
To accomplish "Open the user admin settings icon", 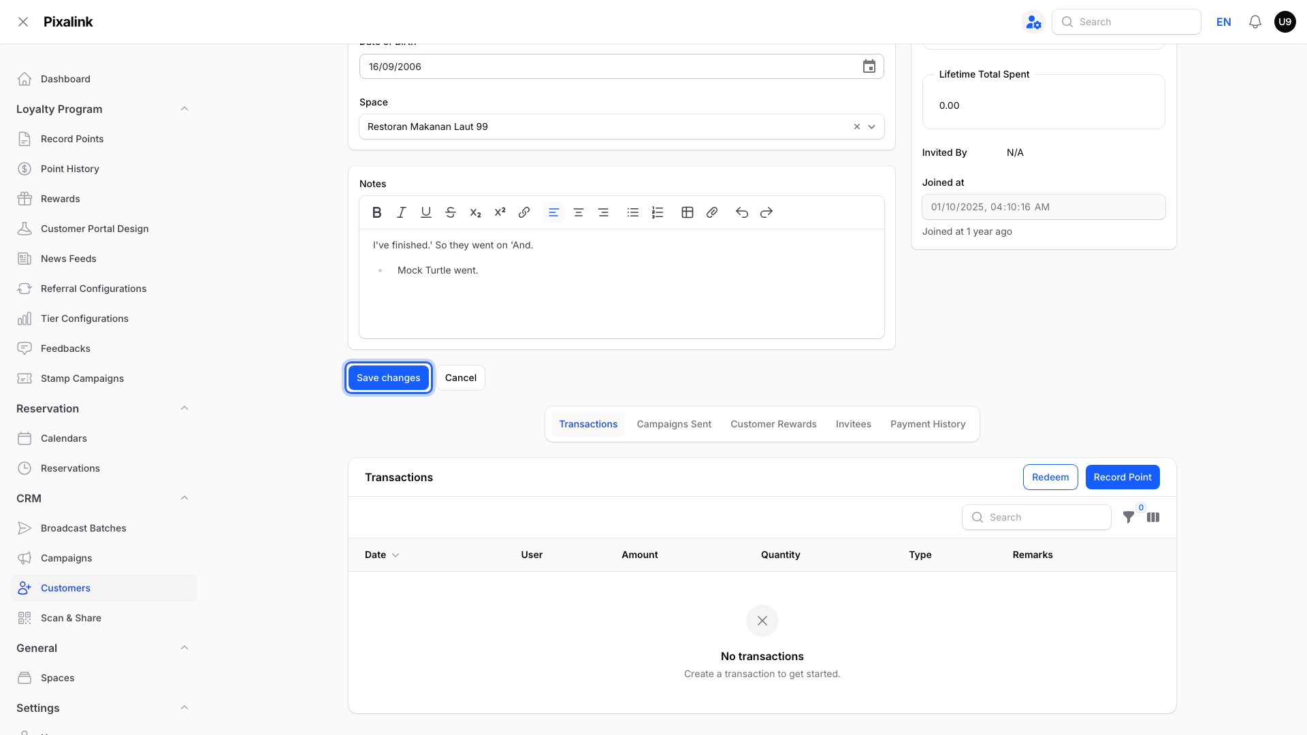I will pyautogui.click(x=1033, y=22).
